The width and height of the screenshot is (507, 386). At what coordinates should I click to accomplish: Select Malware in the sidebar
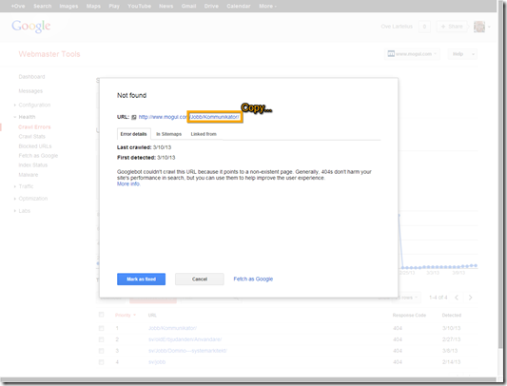29,175
